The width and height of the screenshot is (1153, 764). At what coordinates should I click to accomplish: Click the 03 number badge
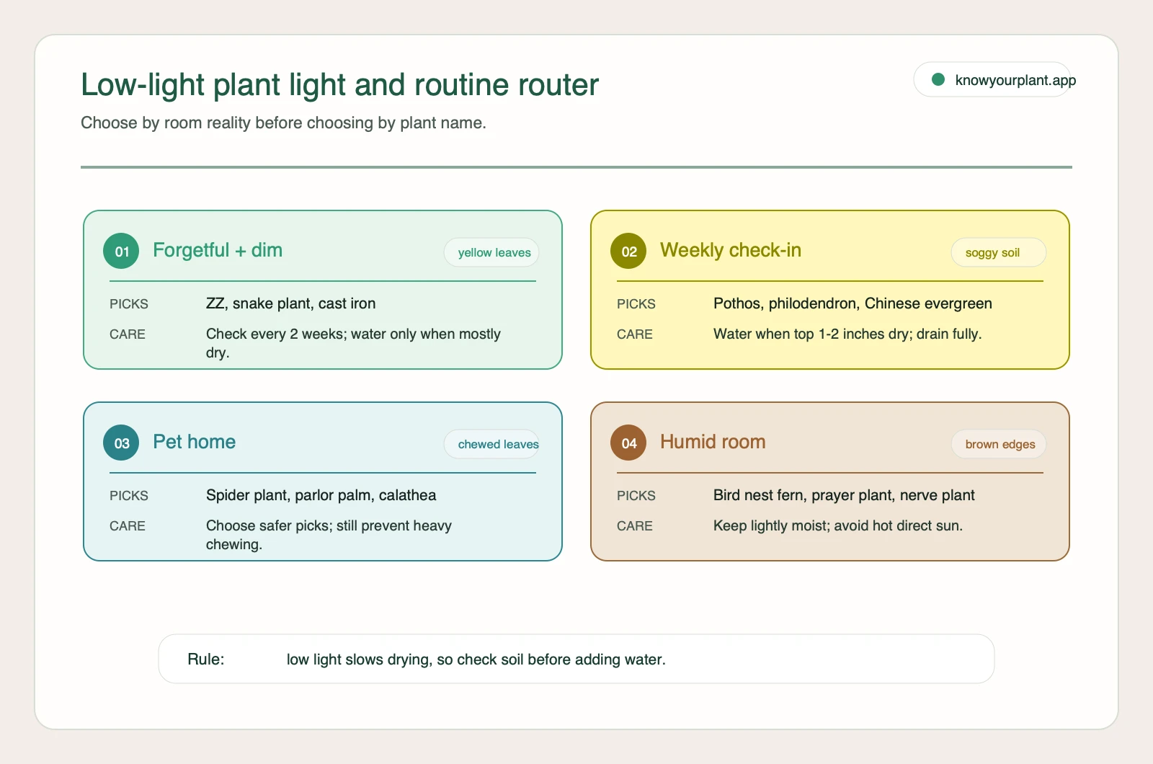point(121,443)
